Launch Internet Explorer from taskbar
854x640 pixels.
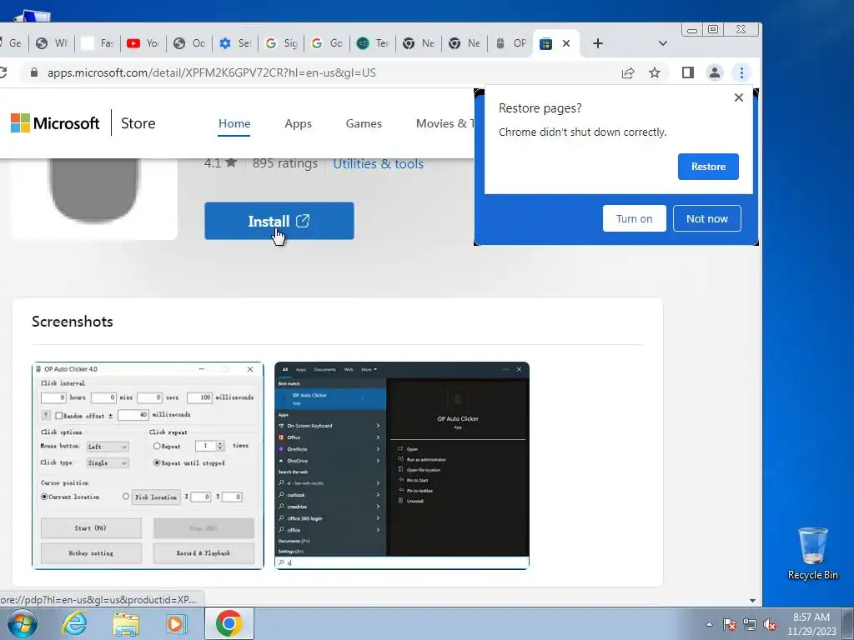(74, 623)
